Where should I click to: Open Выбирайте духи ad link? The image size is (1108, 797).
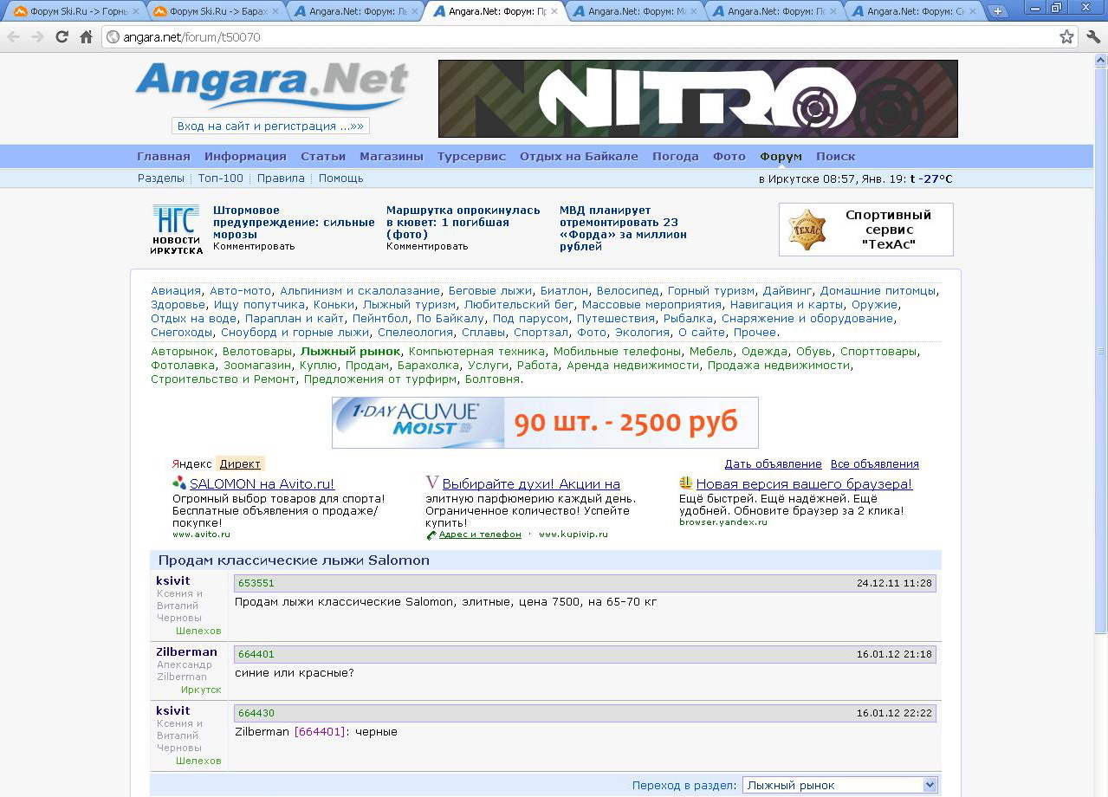531,484
